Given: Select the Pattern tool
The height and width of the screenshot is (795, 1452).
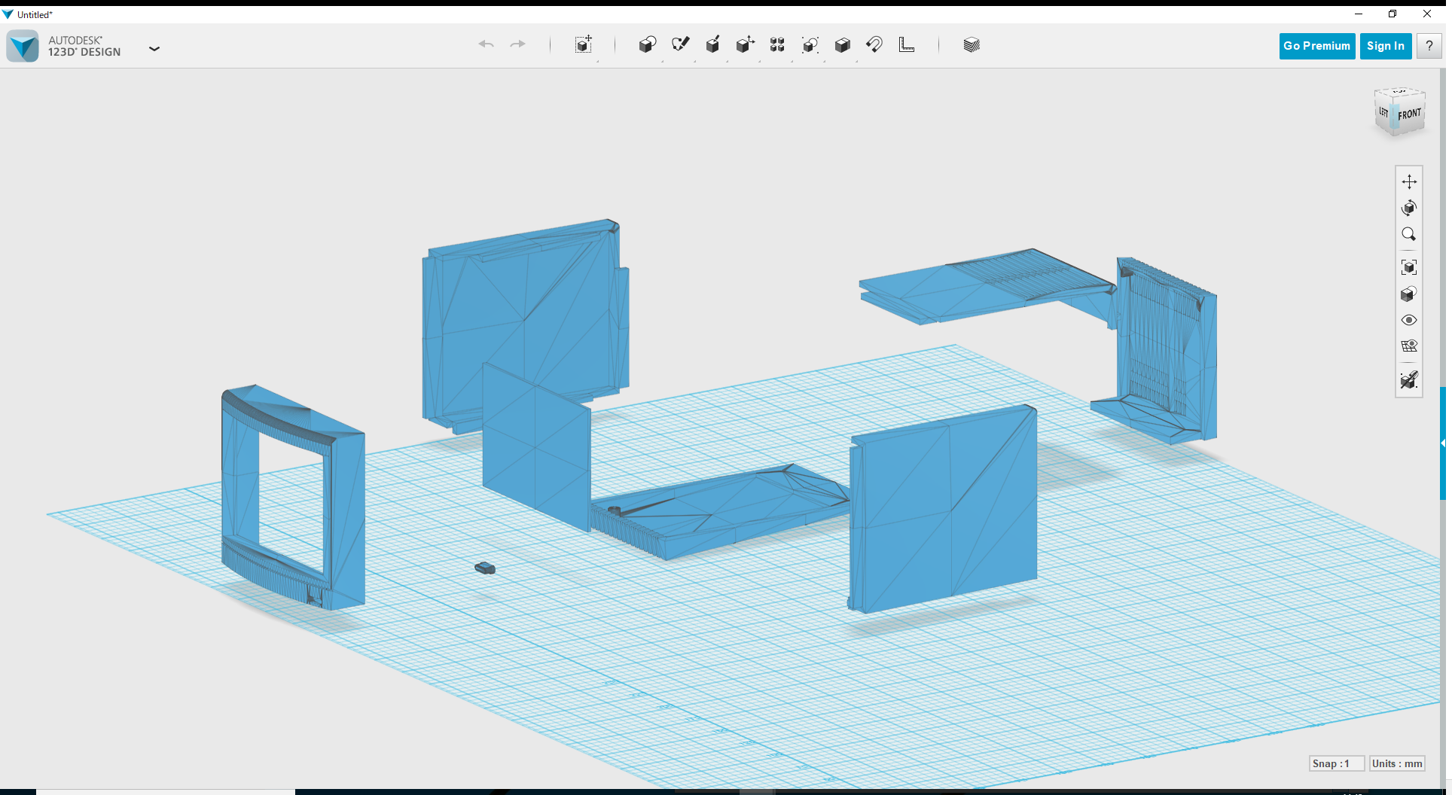Looking at the screenshot, I should [777, 44].
